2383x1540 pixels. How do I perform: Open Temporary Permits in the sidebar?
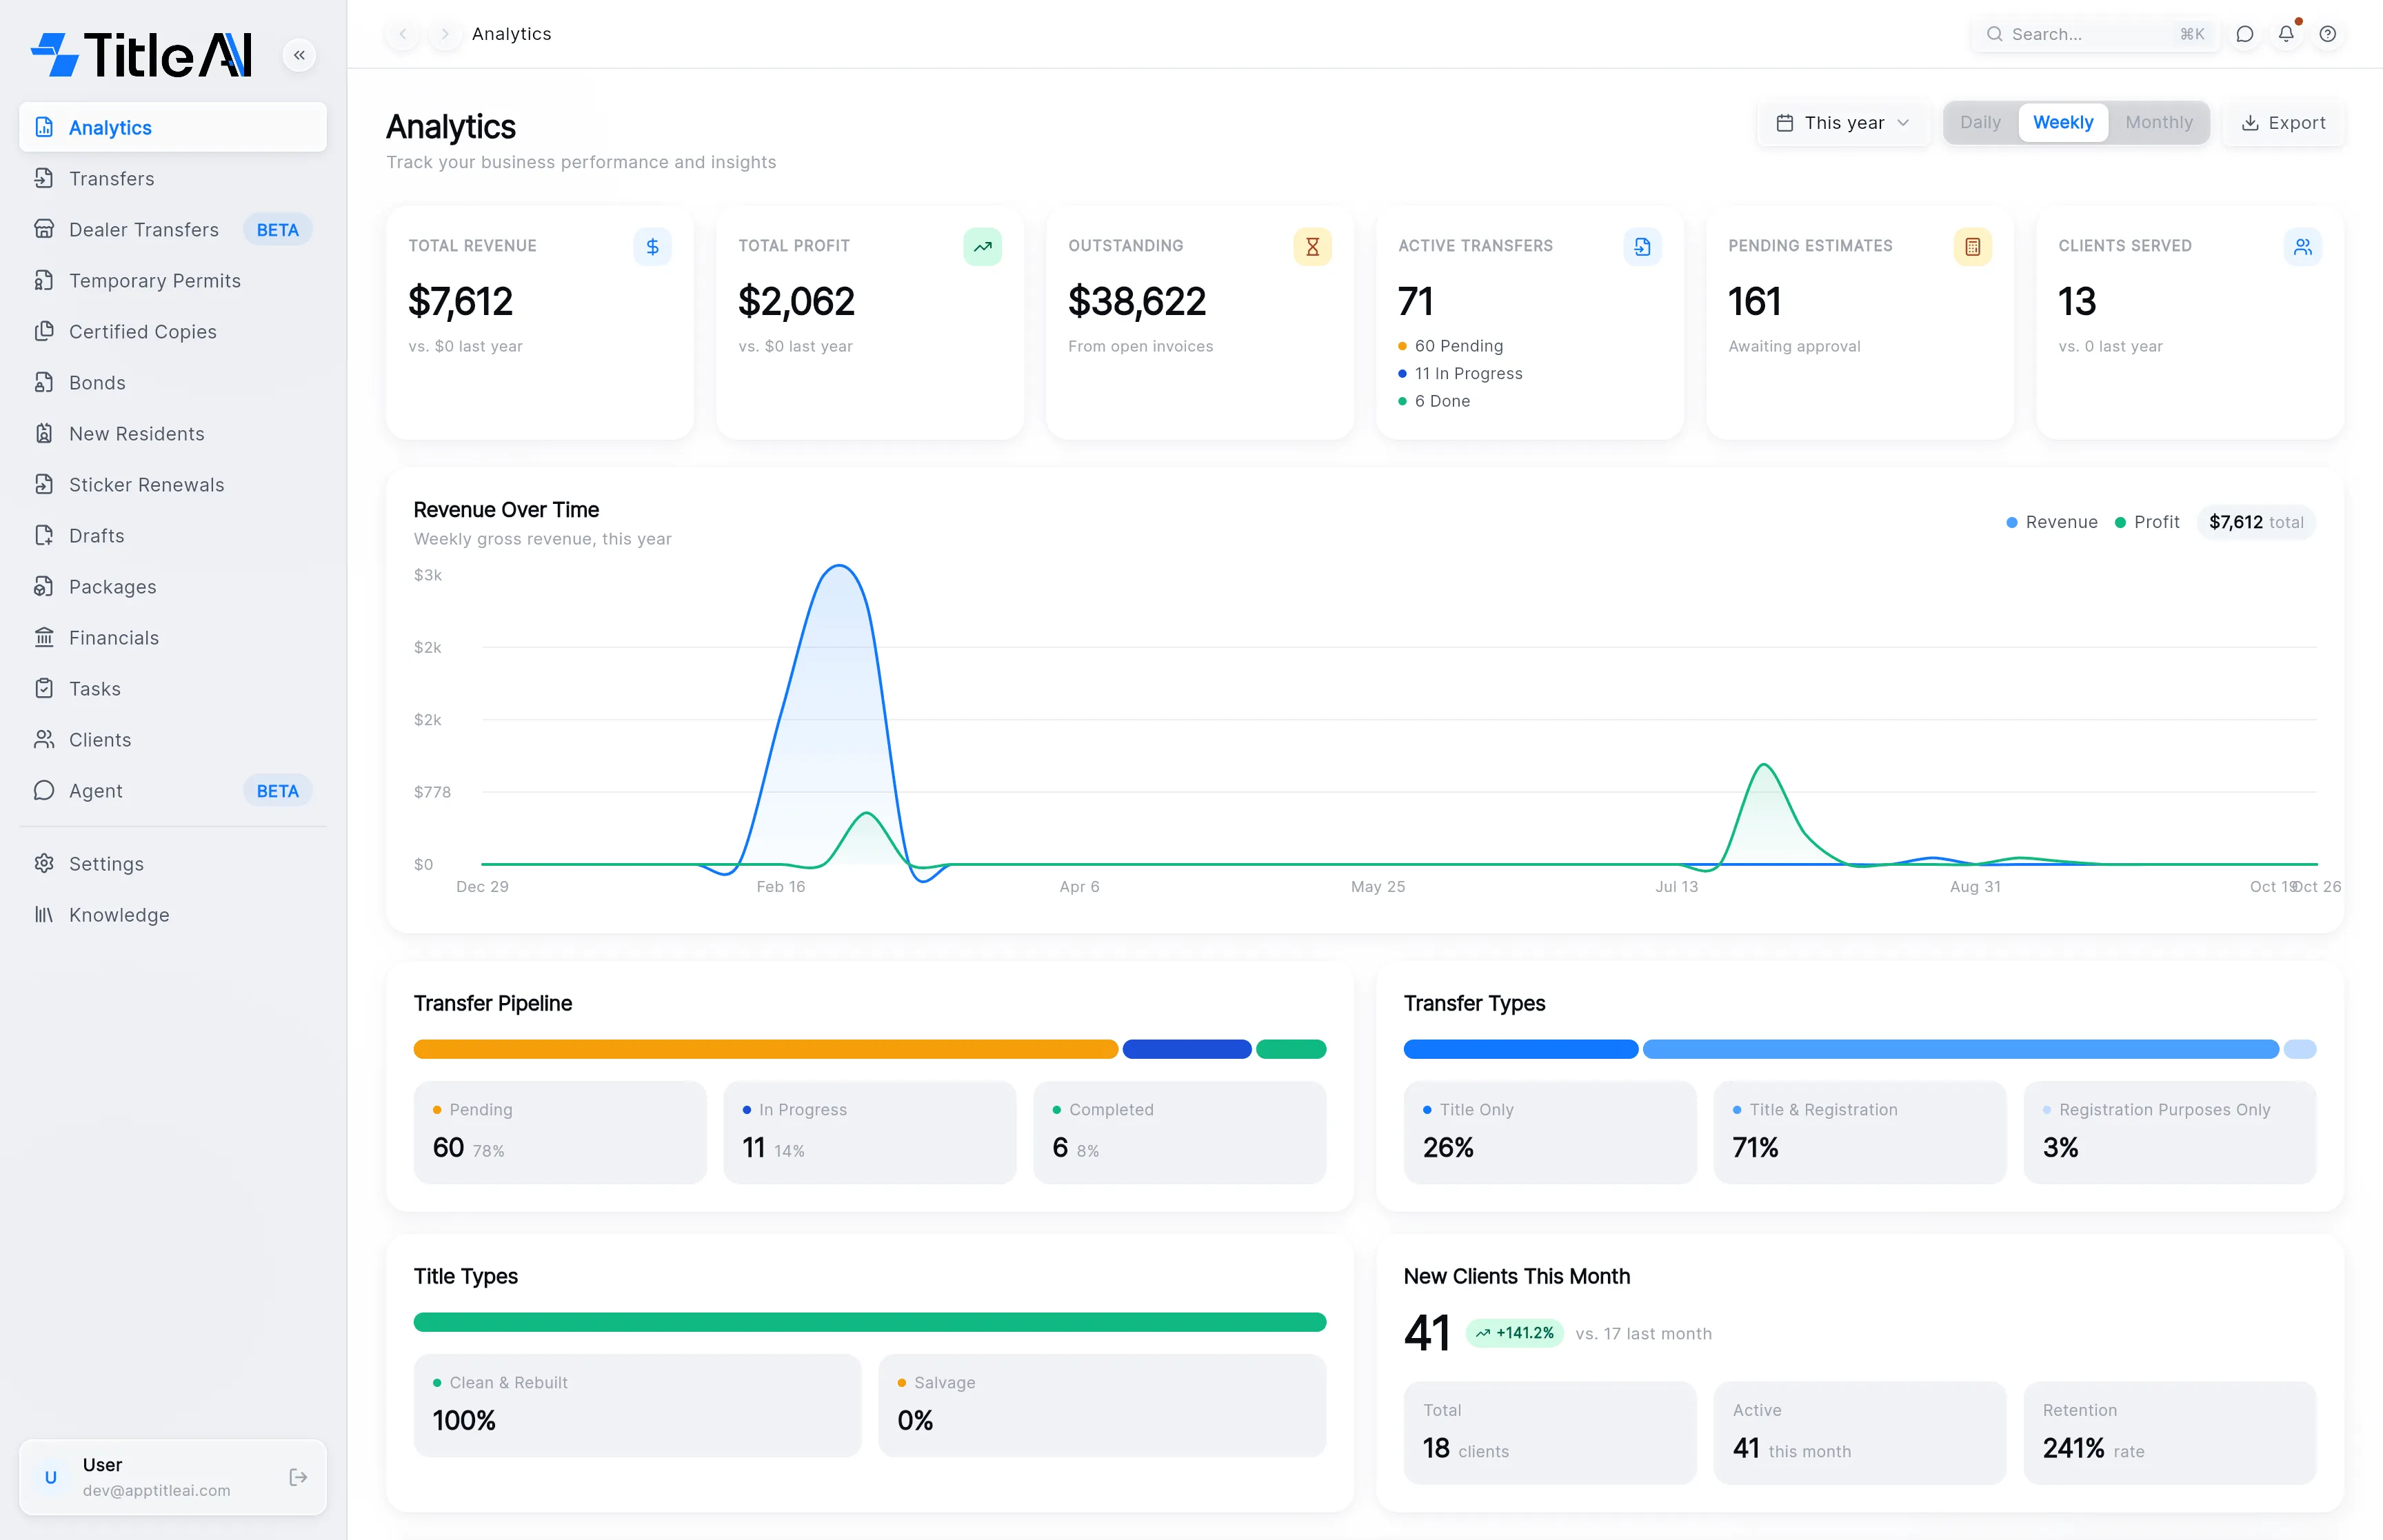tap(173, 281)
